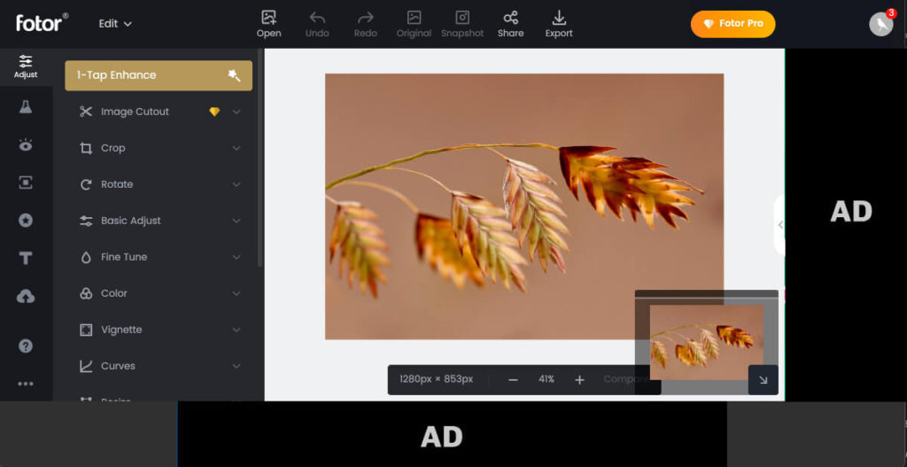Viewport: 907px width, 467px height.
Task: Open the Rotate section
Action: [x=159, y=184]
